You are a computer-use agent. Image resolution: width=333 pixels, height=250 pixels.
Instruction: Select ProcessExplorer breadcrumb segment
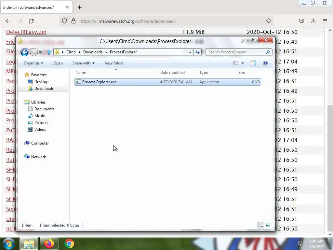point(123,52)
